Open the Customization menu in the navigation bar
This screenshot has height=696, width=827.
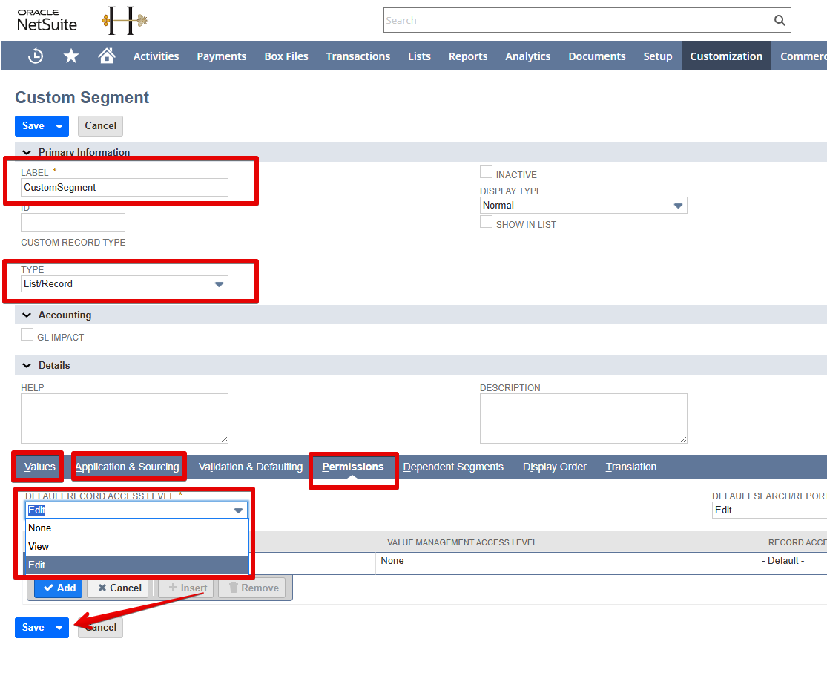(725, 56)
